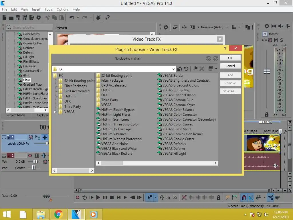
Task: Click Preview on External Monitor icon
Action: pyautogui.click(x=175, y=27)
